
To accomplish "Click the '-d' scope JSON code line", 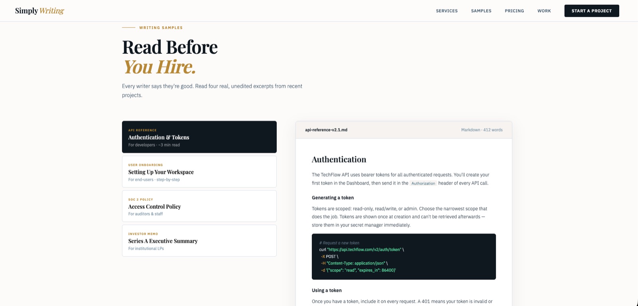I will coord(358,270).
